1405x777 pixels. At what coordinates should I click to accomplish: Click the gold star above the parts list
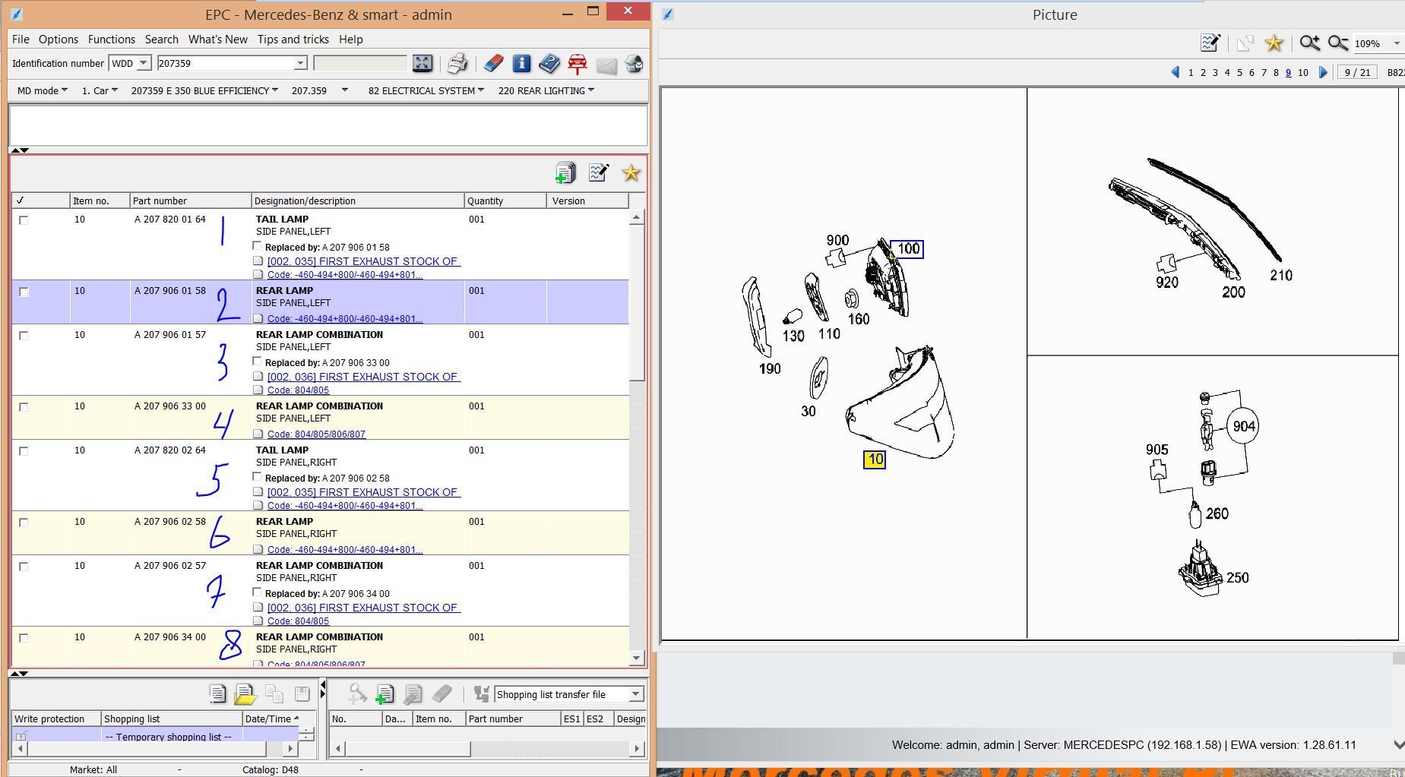click(x=631, y=173)
